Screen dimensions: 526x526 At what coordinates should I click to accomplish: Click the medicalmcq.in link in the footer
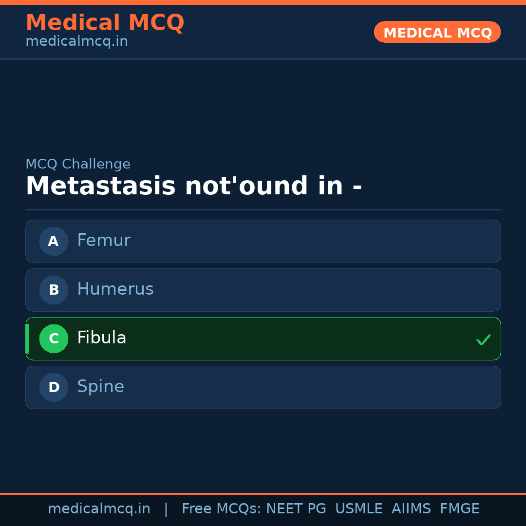click(99, 508)
